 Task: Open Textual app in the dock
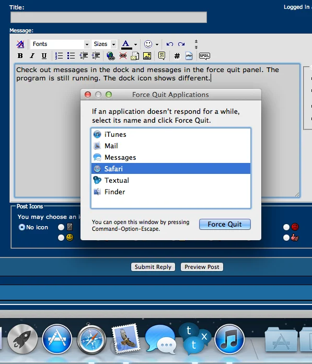tap(195, 339)
